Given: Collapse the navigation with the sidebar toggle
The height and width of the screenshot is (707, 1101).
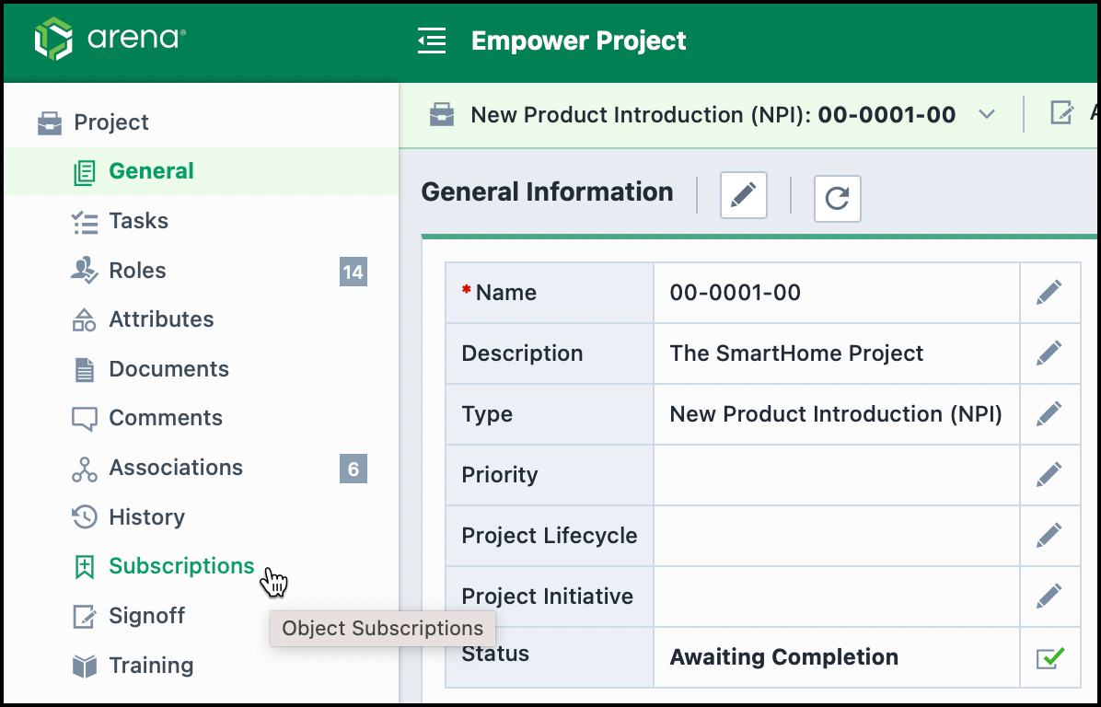Looking at the screenshot, I should click(x=432, y=41).
